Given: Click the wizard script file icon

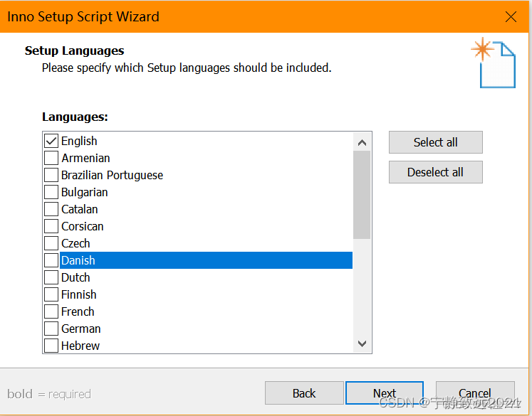Looking at the screenshot, I should 496,63.
